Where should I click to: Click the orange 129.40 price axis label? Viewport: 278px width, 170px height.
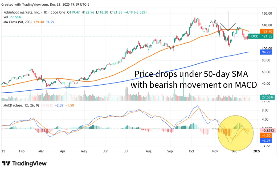pyautogui.click(x=267, y=31)
